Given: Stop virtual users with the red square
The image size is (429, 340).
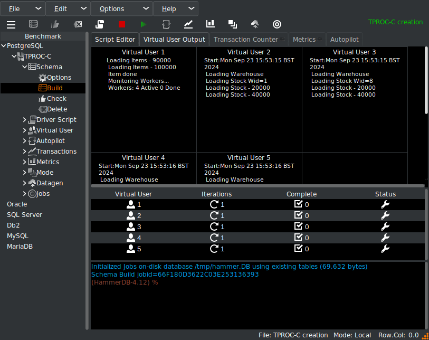Looking at the screenshot, I should tap(122, 24).
